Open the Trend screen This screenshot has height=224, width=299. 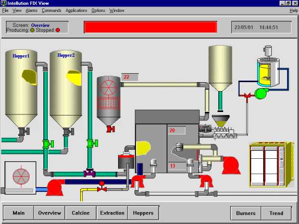point(276,213)
